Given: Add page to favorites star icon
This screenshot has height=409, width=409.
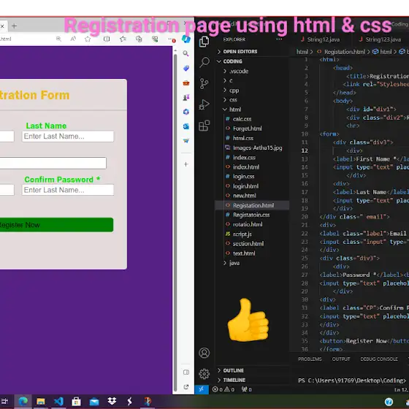Looking at the screenshot, I should [88, 39].
